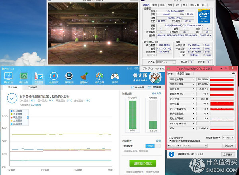Click 设置 link beside 功能开关
Viewport: 239px width, 175px height.
(x=158, y=141)
